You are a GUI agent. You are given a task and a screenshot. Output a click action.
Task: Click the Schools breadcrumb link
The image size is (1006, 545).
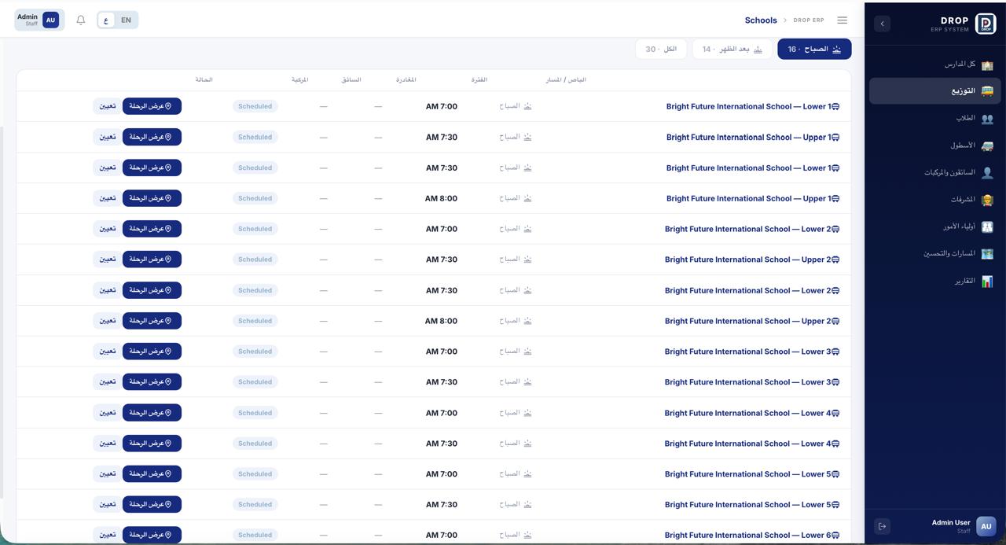761,20
